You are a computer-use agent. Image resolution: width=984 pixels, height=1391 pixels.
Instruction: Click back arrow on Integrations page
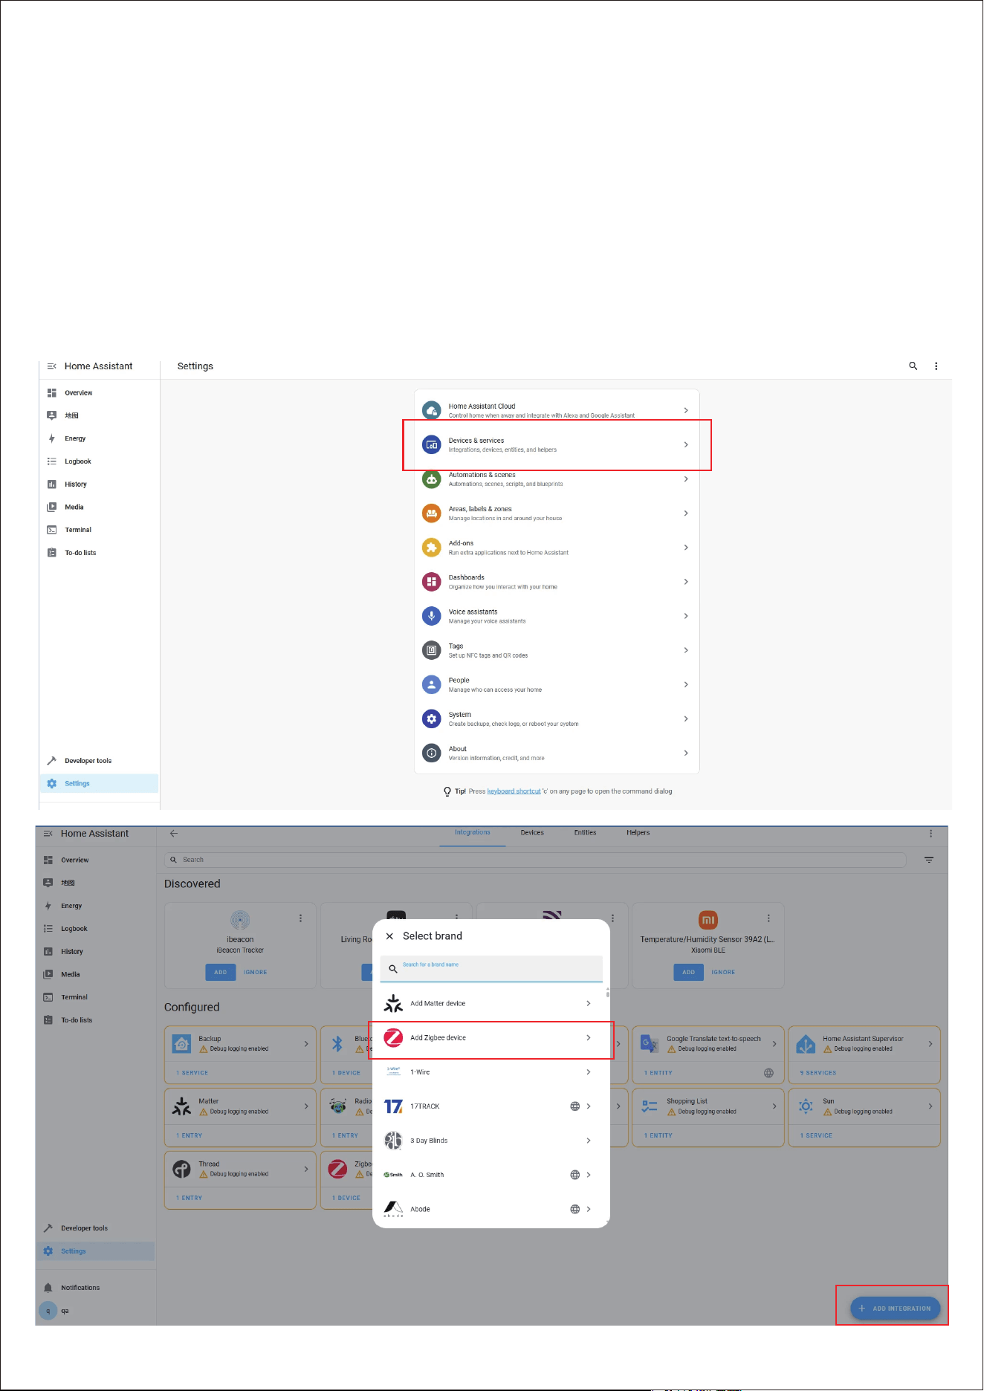pos(174,834)
